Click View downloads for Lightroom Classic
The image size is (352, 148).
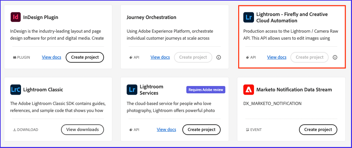[x=83, y=130]
